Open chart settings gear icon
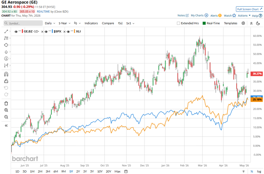 (243, 23)
